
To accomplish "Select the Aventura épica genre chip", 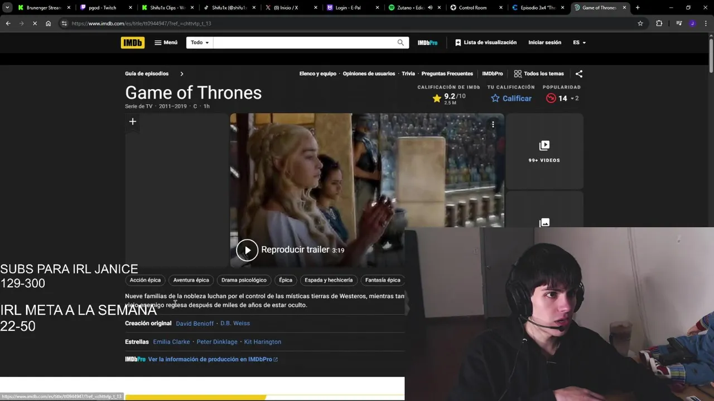I will [191, 280].
